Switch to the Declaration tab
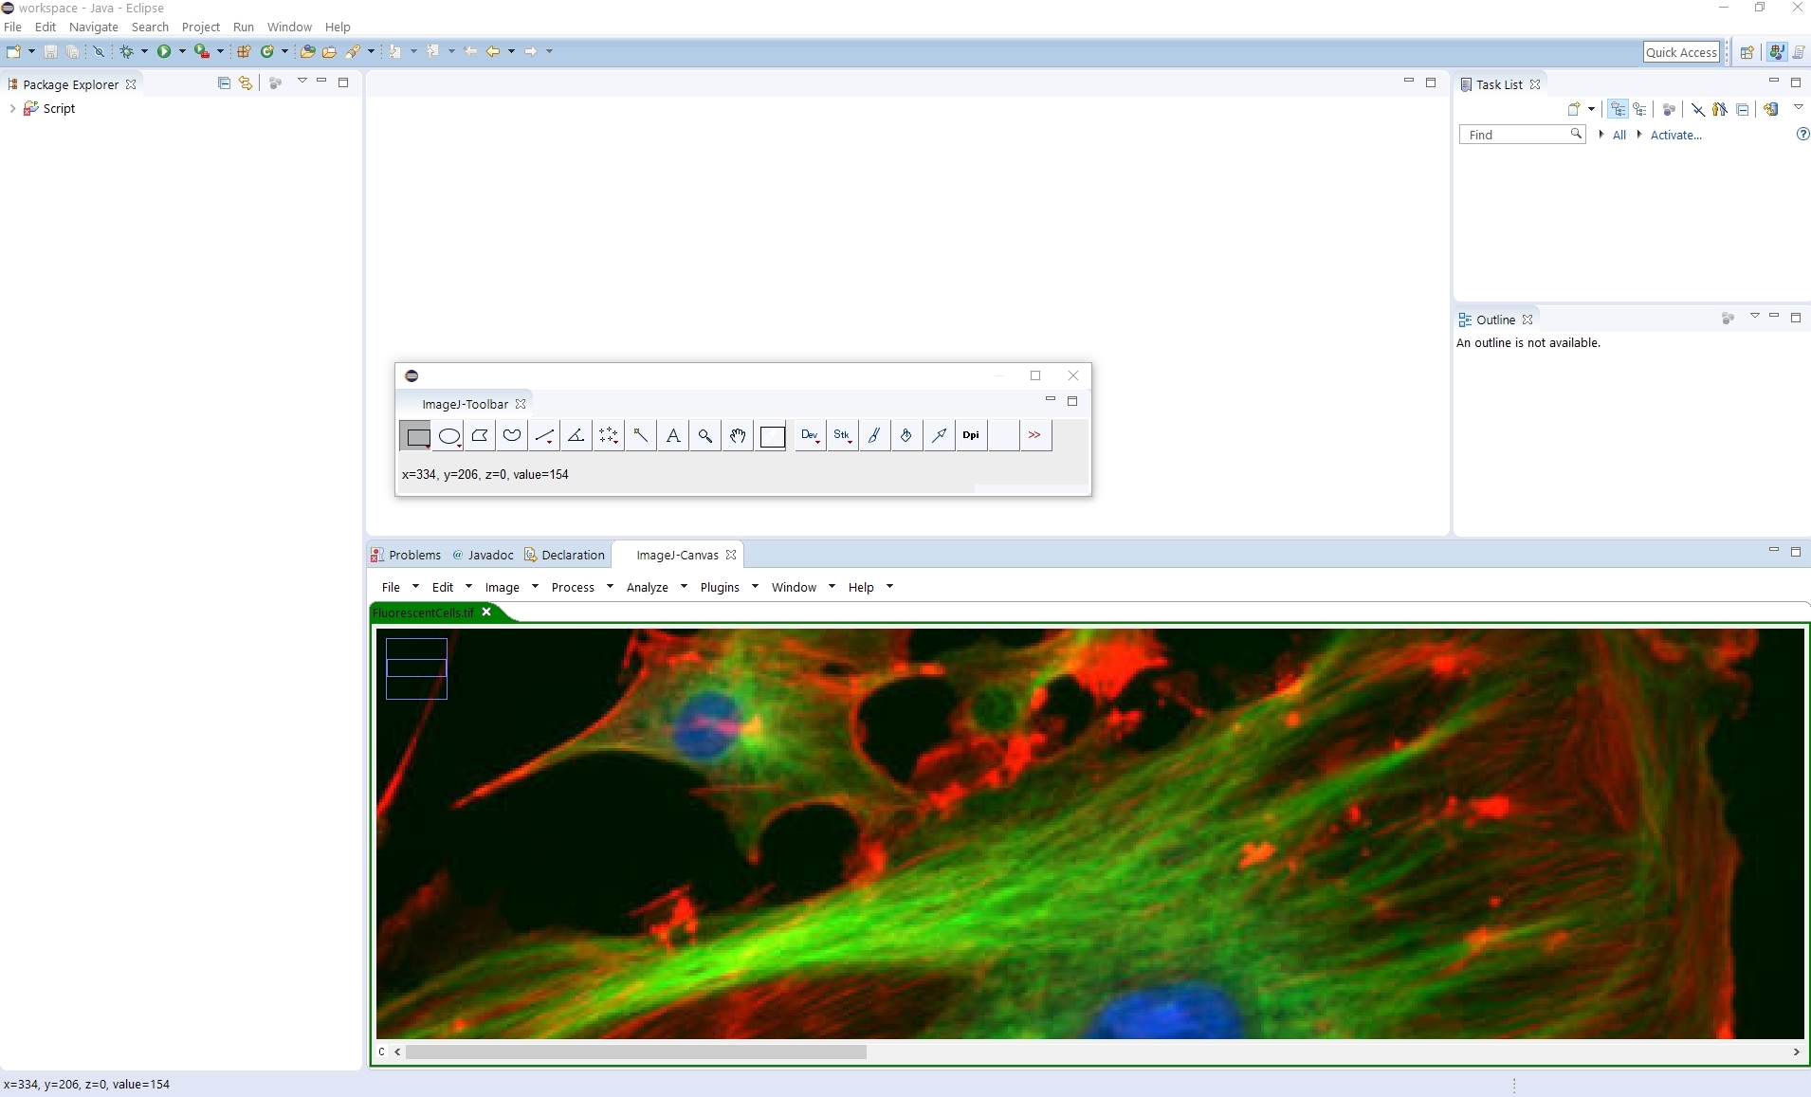 pos(574,555)
